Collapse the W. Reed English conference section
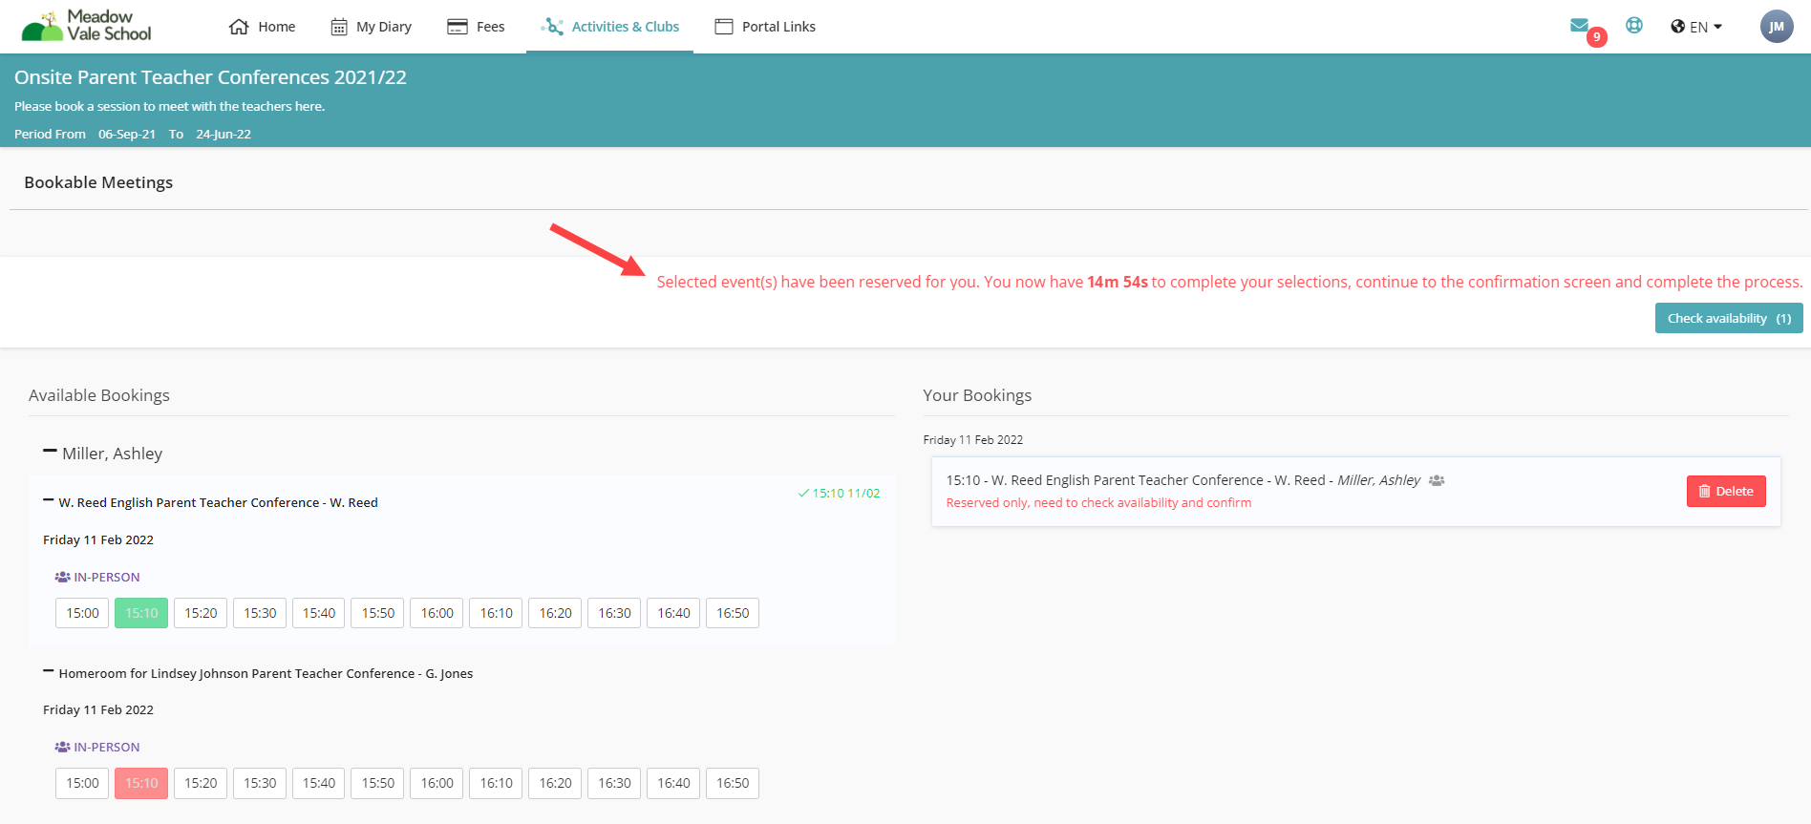 click(x=48, y=501)
